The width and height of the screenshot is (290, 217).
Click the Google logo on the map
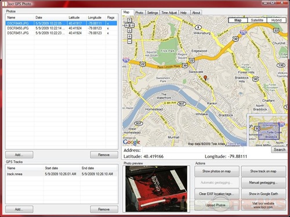[x=132, y=142]
